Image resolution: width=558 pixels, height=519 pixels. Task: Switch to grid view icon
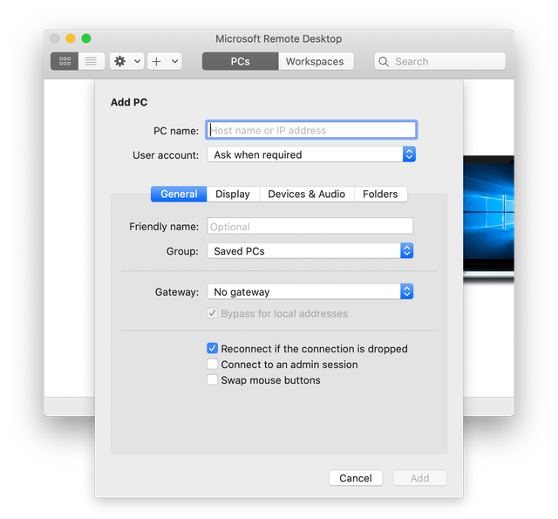point(65,61)
